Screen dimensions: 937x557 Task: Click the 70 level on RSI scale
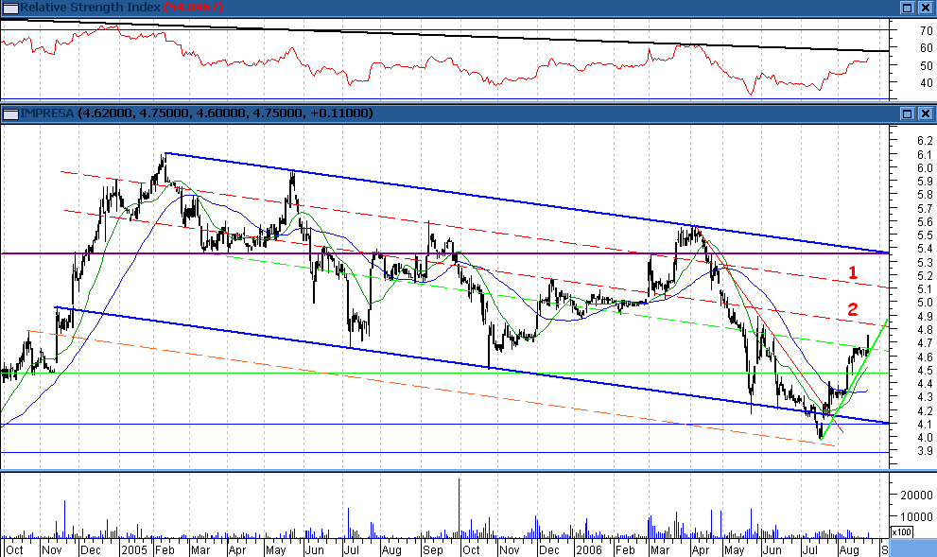[927, 30]
